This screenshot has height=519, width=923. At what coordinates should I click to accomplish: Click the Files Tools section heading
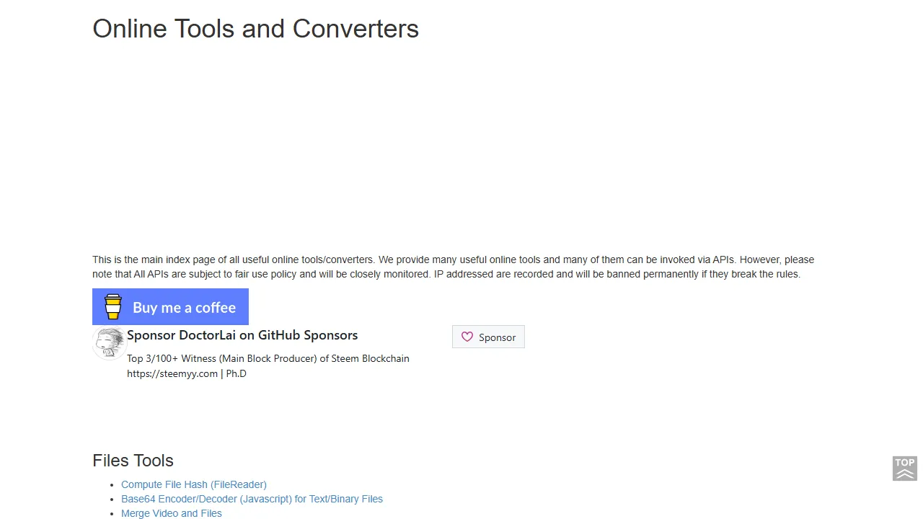click(x=133, y=461)
